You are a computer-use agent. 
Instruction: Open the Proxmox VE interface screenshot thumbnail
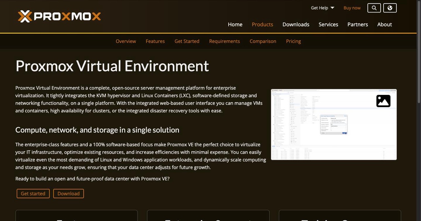point(334,124)
